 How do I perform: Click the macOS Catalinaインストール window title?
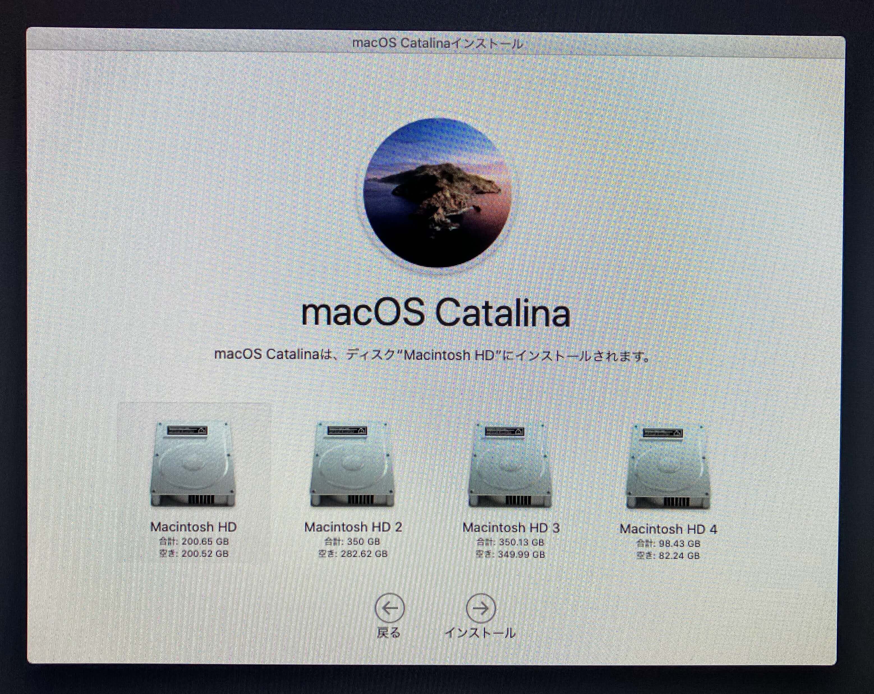point(438,43)
